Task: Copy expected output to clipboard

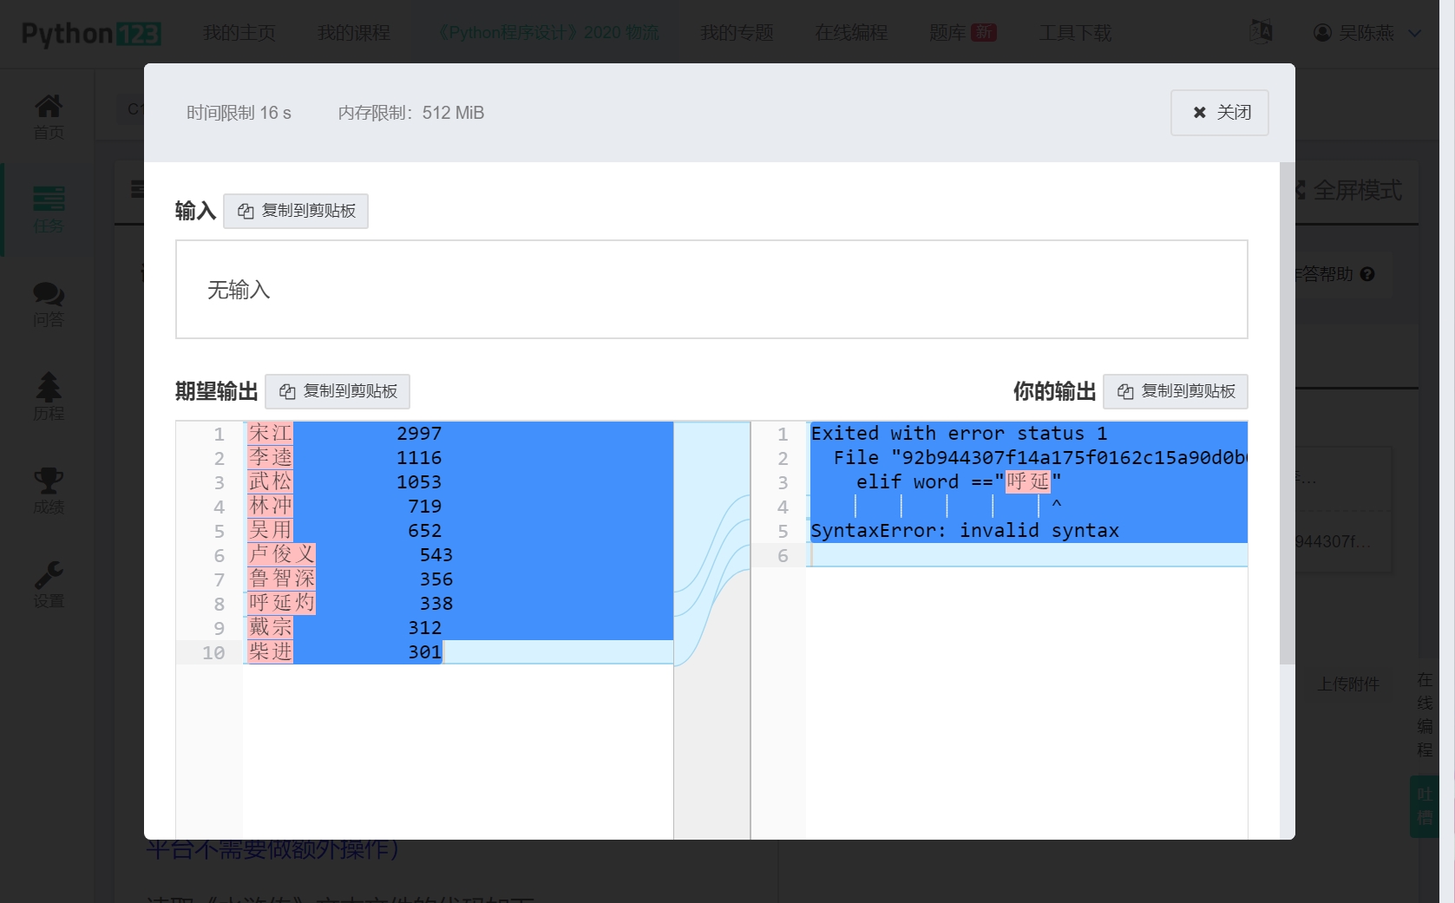Action: pos(338,391)
